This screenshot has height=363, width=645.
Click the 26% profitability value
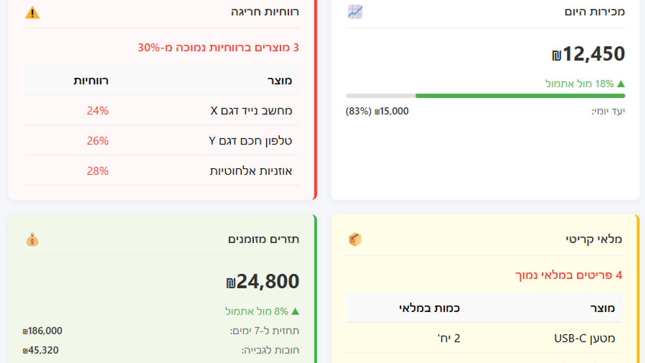click(x=97, y=141)
